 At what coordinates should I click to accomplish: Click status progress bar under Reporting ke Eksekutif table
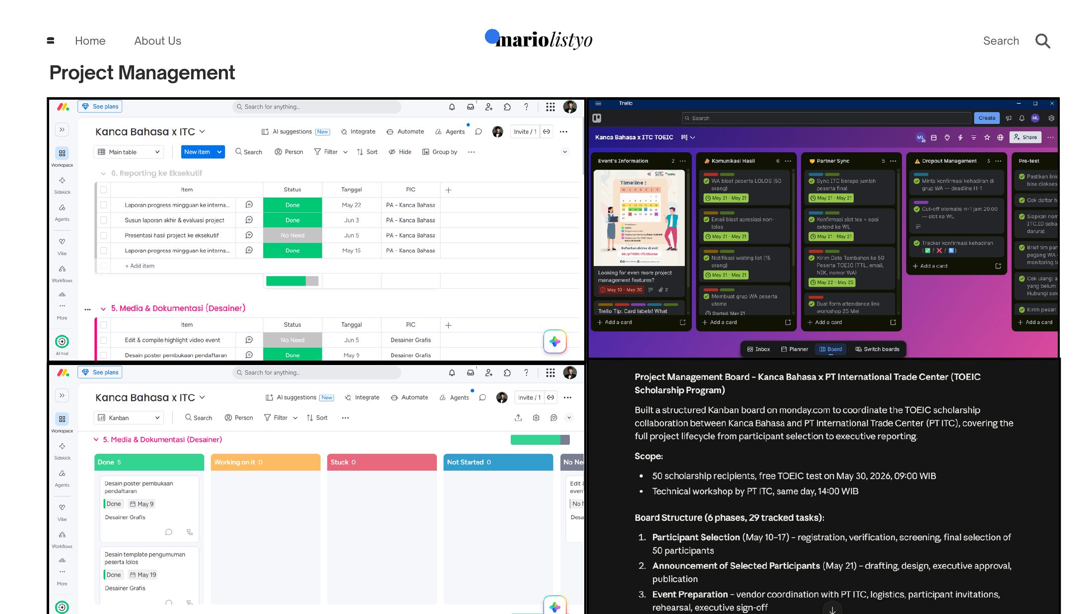(292, 281)
